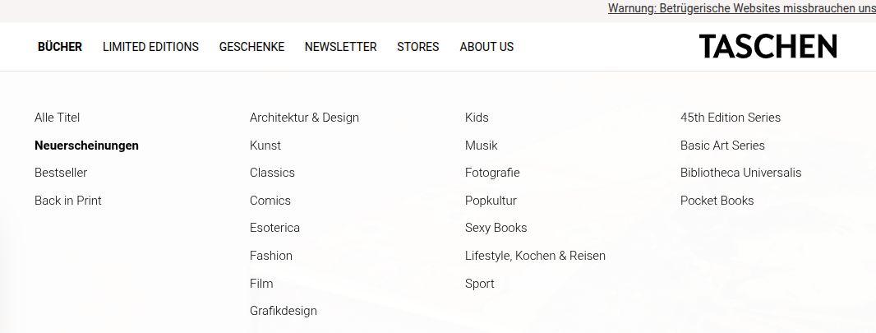This screenshot has width=876, height=333.
Task: Go to the Newsletter page
Action: click(x=340, y=47)
